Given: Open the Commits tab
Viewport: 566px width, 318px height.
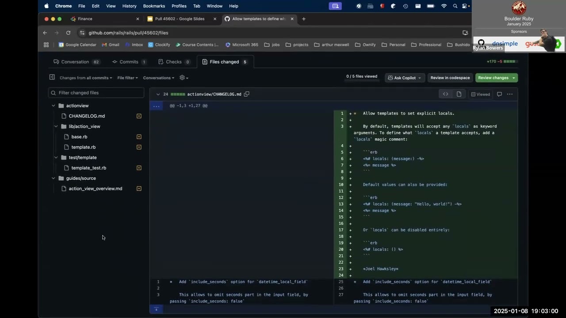Looking at the screenshot, I should coord(129,62).
